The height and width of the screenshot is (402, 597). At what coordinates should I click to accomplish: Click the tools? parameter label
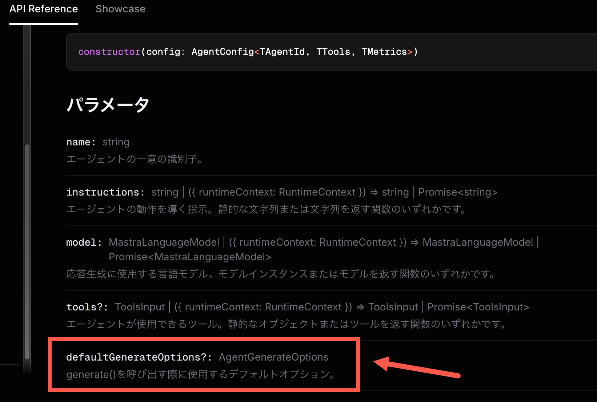(x=87, y=307)
